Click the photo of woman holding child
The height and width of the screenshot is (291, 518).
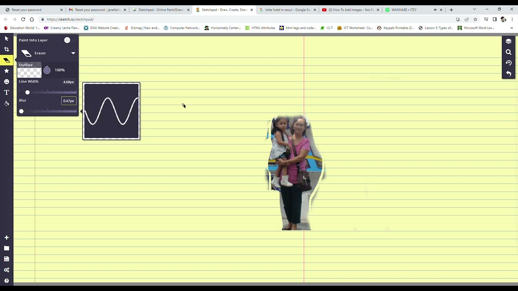pos(295,173)
